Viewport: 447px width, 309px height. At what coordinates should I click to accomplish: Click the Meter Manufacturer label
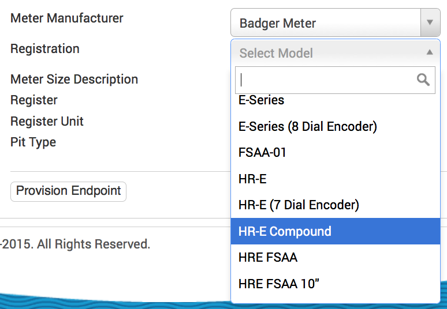[67, 18]
